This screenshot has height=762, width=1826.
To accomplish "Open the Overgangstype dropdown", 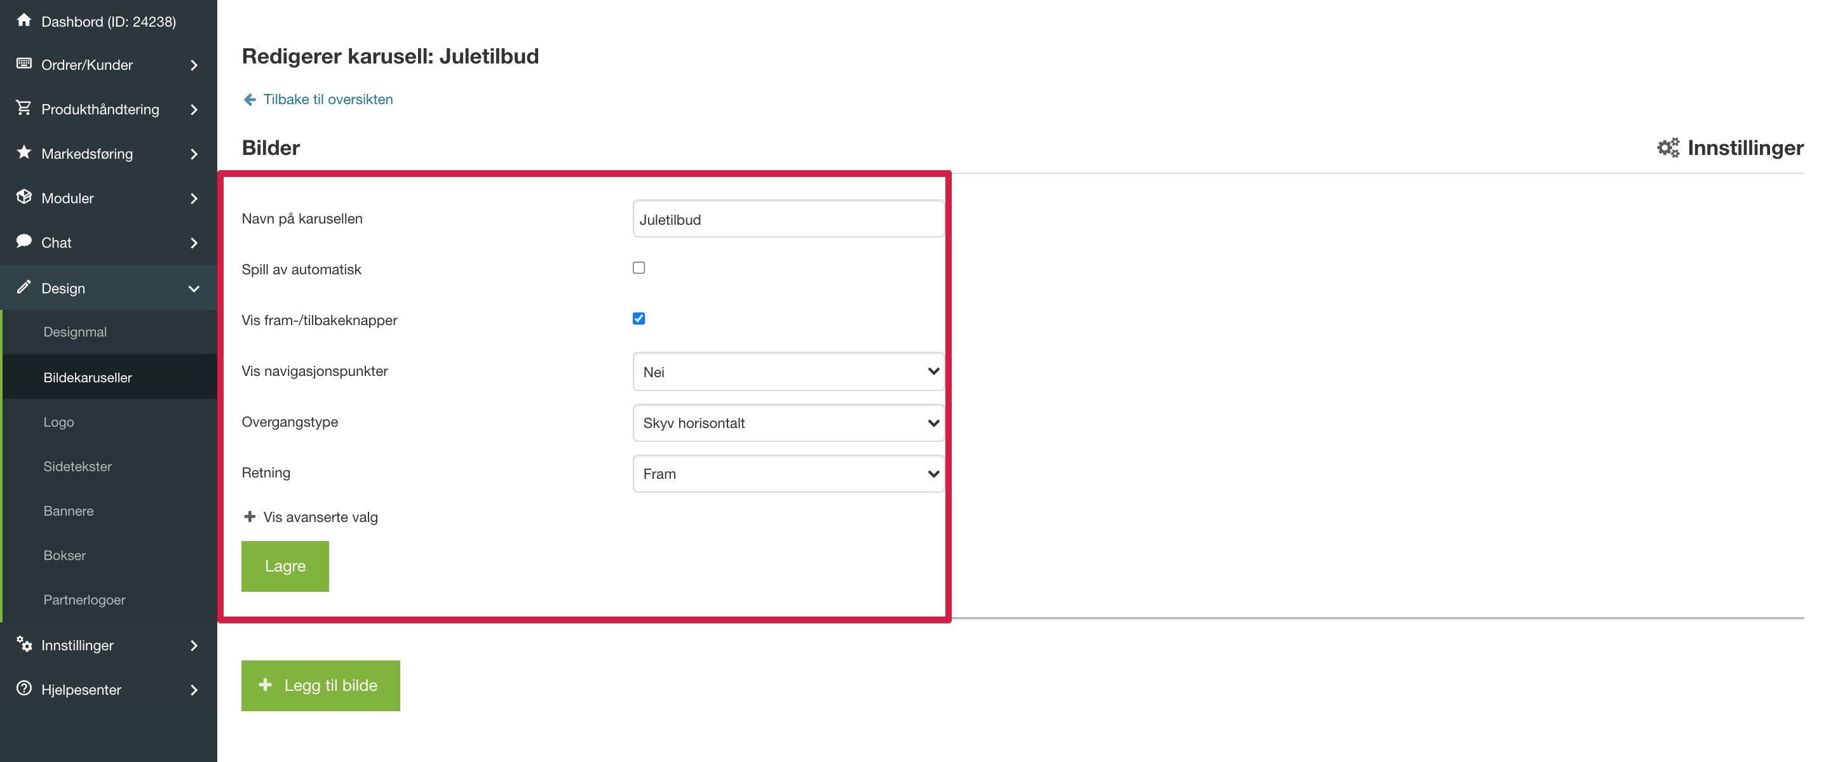I will point(788,422).
